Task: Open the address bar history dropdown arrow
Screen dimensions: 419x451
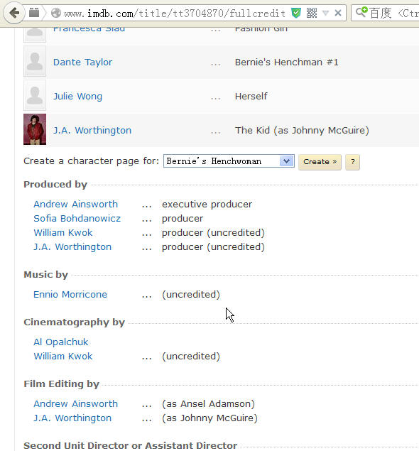Action: tap(325, 13)
